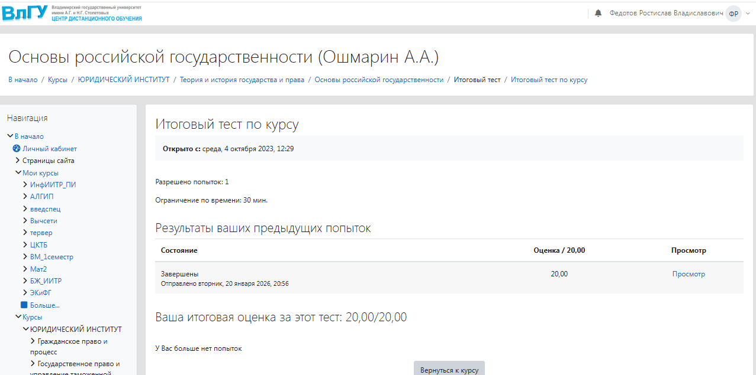Expand the АЛГИП course chevron
Image resolution: width=756 pixels, height=375 pixels.
pos(25,197)
